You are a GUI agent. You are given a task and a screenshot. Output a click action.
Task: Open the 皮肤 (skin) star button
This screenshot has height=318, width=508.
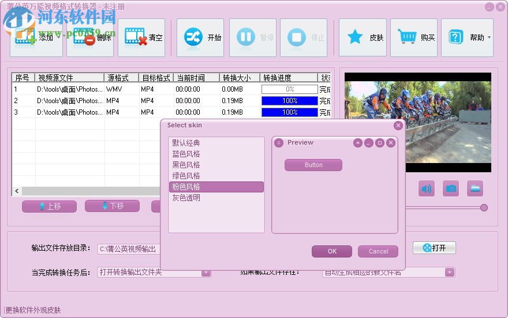pyautogui.click(x=363, y=38)
